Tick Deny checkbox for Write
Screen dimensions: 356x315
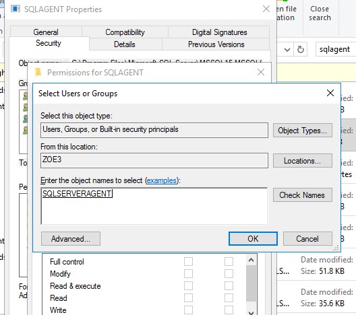tap(229, 310)
